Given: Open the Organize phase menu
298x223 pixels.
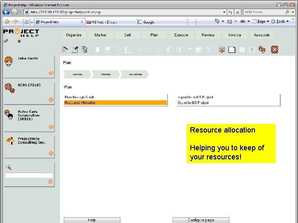Looking at the screenshot, I should (74, 35).
